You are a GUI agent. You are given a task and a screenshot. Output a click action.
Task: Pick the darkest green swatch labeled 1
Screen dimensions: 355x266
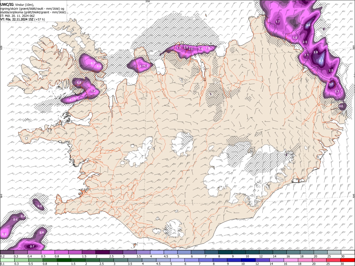[64, 260]
